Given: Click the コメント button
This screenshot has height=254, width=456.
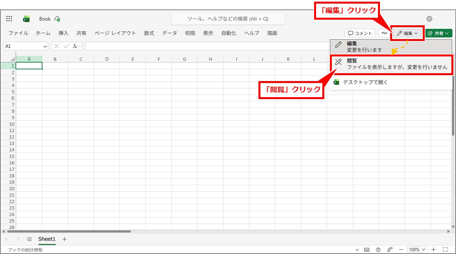Looking at the screenshot, I should (360, 33).
